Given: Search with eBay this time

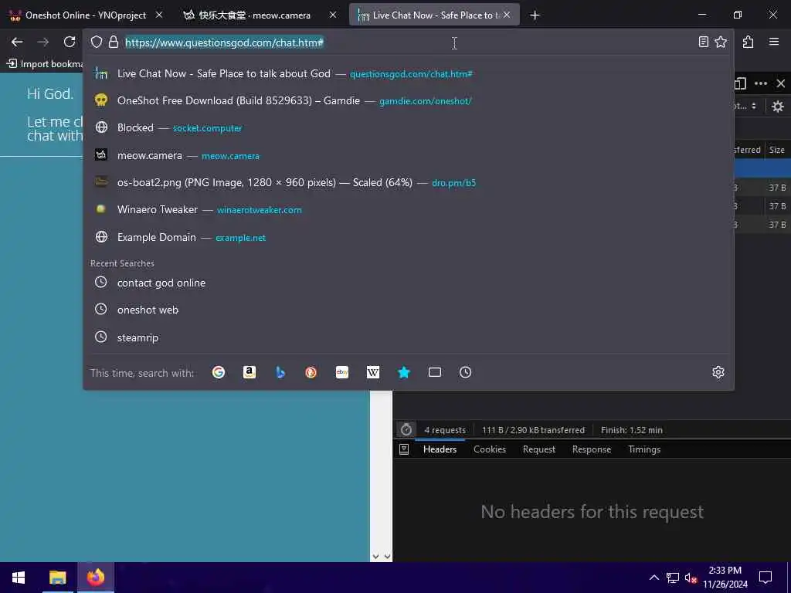Looking at the screenshot, I should click(x=342, y=373).
